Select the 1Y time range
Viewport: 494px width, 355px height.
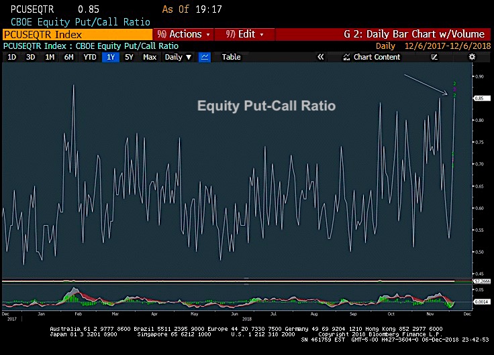(x=111, y=57)
